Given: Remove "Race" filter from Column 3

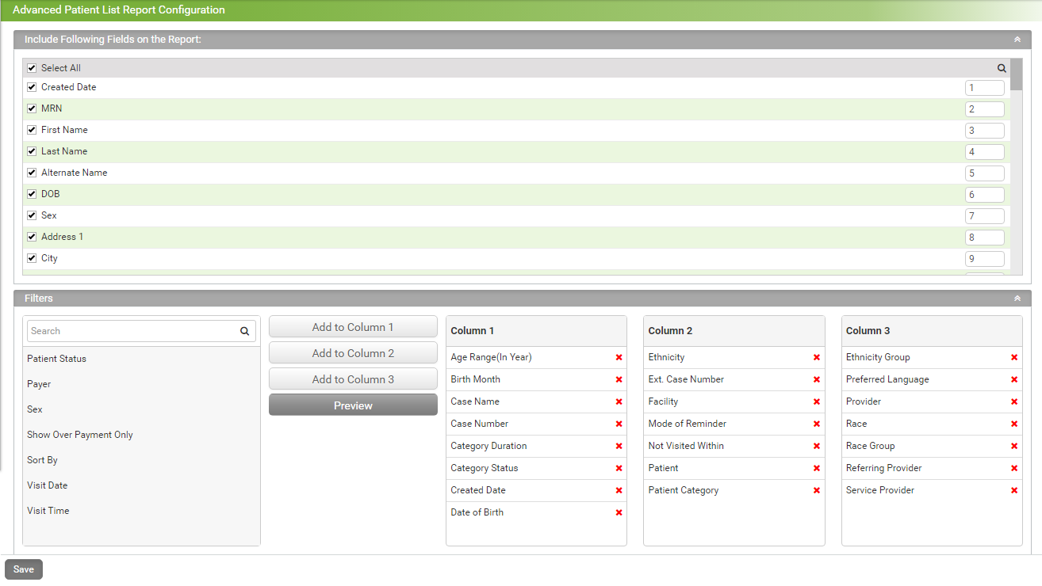Looking at the screenshot, I should coord(1014,424).
